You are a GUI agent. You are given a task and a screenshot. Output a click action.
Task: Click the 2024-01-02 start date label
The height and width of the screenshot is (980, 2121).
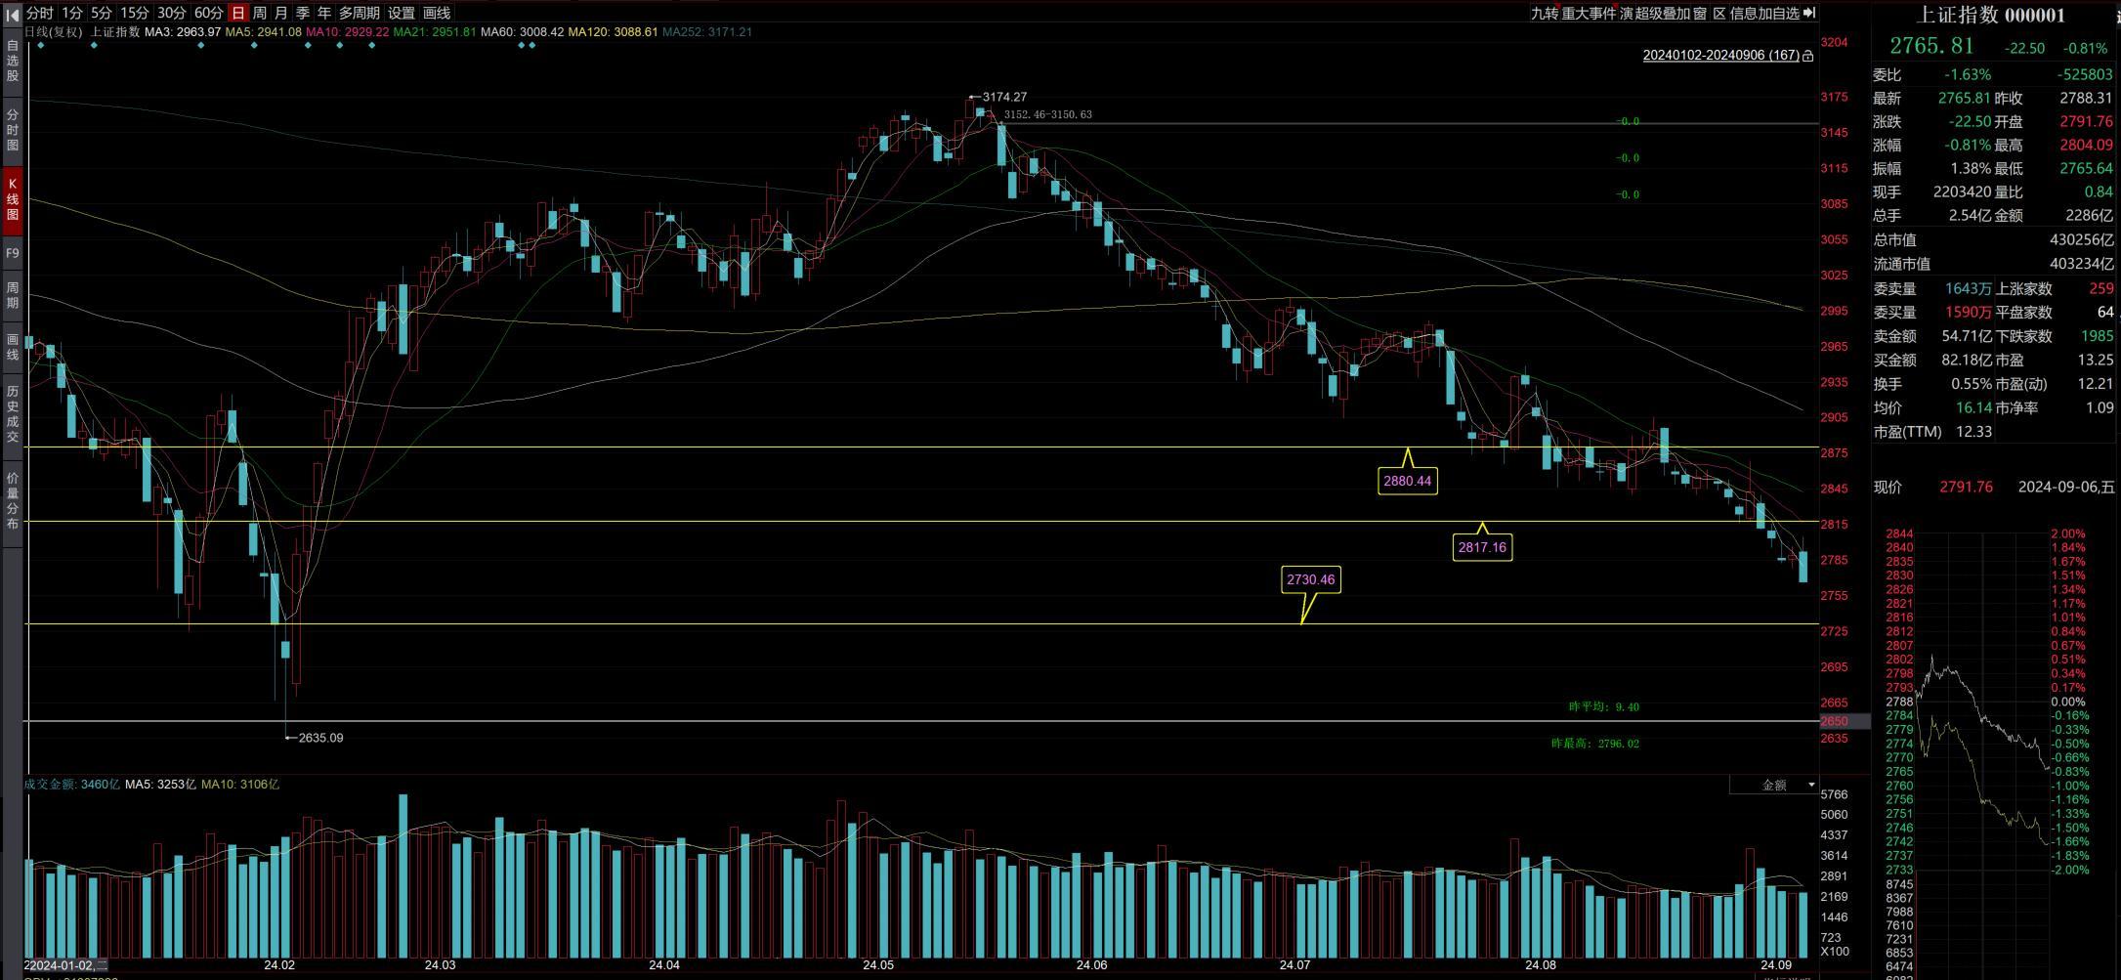68,965
